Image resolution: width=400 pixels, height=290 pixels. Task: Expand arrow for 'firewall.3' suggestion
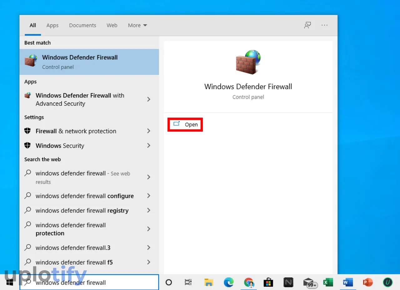(149, 248)
